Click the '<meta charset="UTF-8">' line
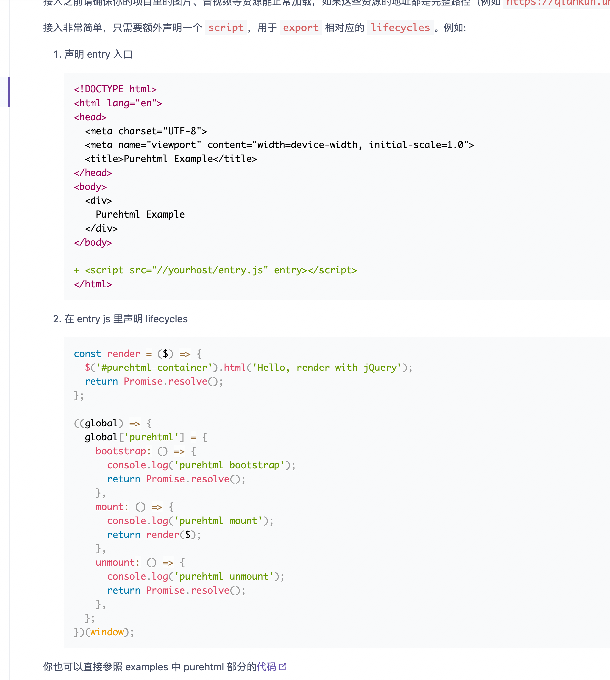 click(x=146, y=131)
